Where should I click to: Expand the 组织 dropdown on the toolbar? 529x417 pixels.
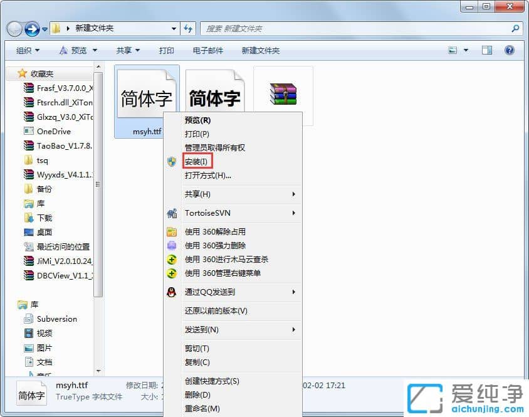26,50
